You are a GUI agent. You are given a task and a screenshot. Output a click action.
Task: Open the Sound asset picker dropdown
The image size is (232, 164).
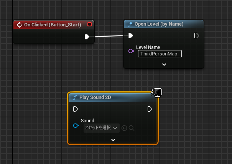(x=102, y=128)
